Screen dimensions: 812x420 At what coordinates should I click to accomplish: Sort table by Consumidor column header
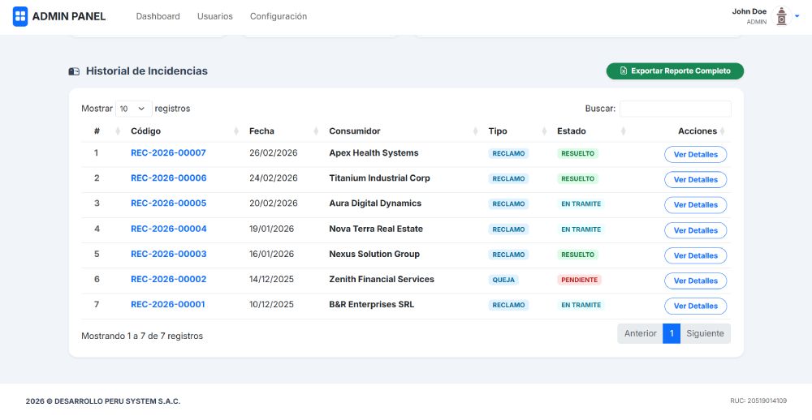pyautogui.click(x=401, y=131)
